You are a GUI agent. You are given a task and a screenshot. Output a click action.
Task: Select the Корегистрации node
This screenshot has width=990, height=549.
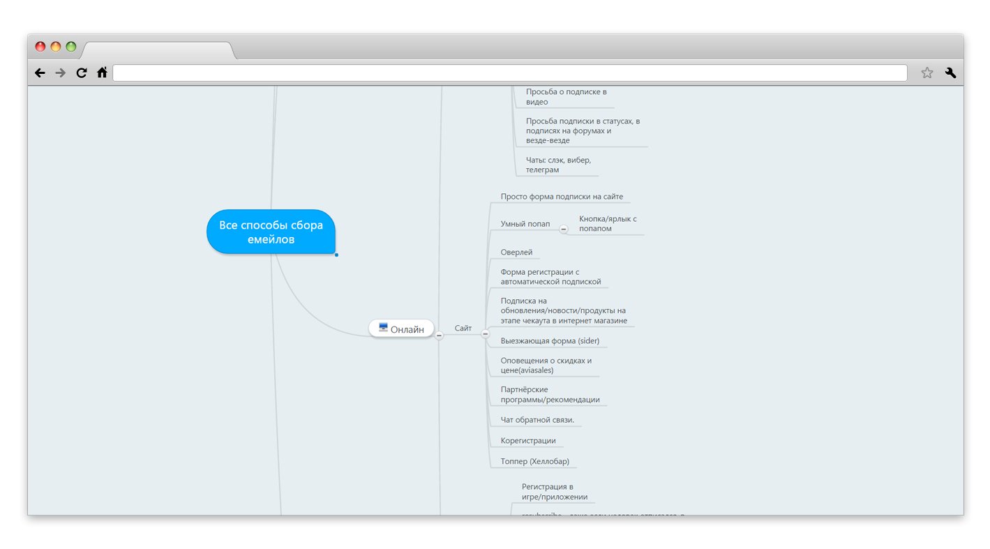pyautogui.click(x=528, y=441)
